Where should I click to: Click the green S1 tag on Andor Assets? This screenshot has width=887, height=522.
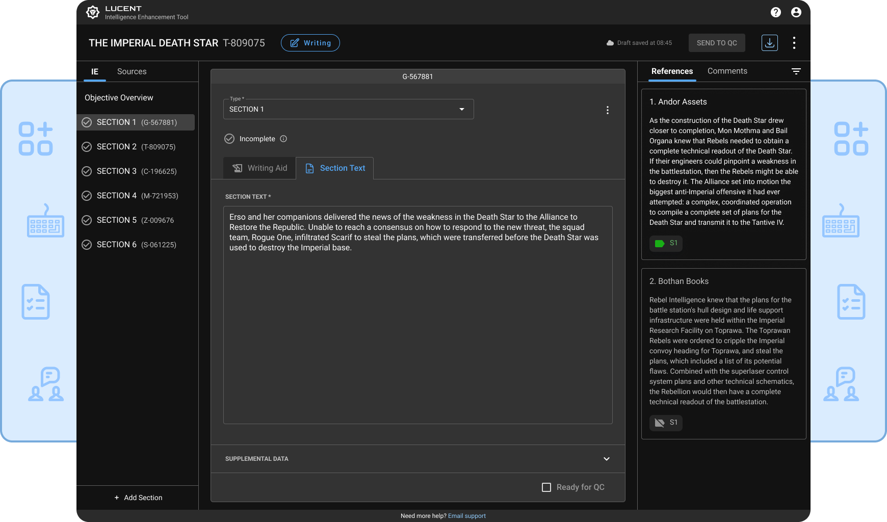(x=666, y=243)
